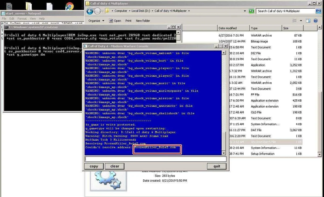Minimize the Call of Duty console window
The image size is (324, 197).
point(216,46)
